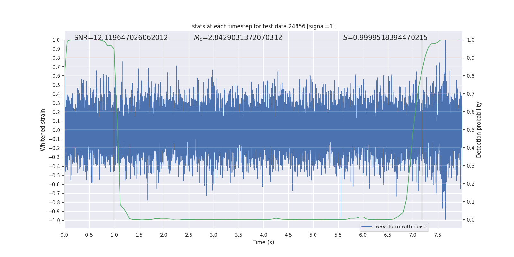Select the 0.7 tick on the detection probability axis

(x=471, y=94)
